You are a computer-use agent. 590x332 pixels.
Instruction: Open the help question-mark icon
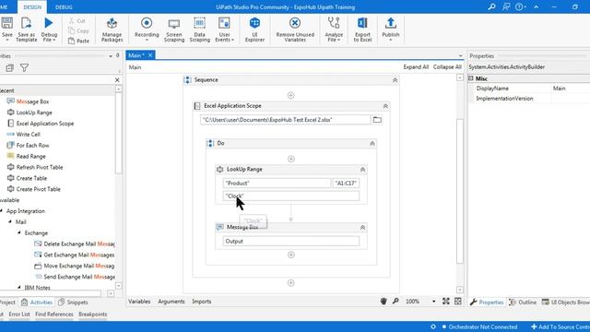point(520,6)
